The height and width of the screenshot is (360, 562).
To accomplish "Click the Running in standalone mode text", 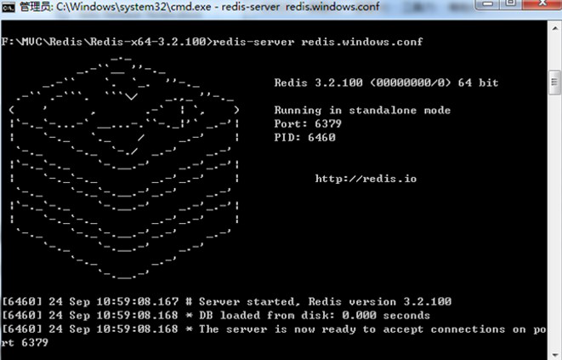I will coord(362,110).
